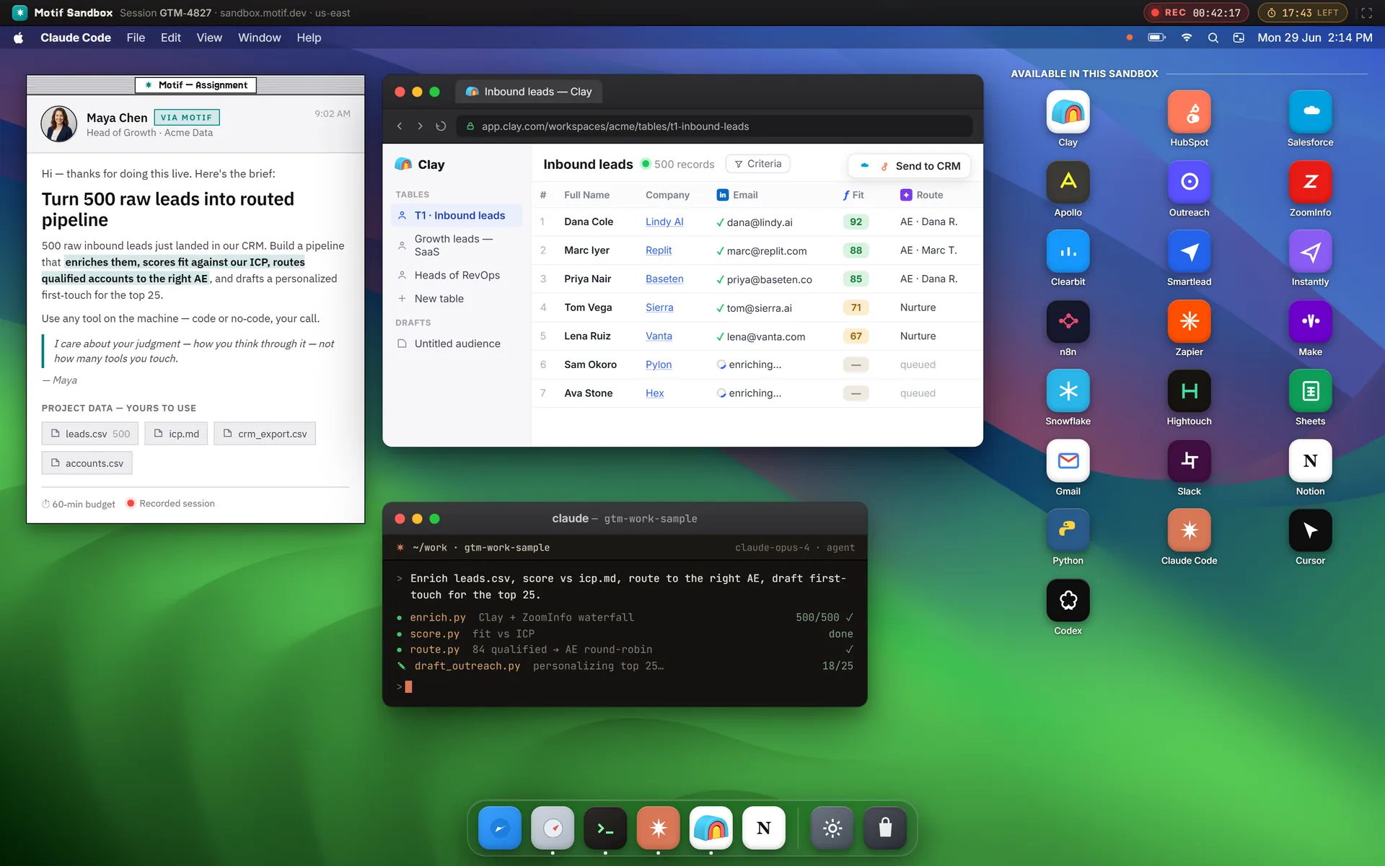Open the File menu
The height and width of the screenshot is (866, 1385).
pos(136,38)
